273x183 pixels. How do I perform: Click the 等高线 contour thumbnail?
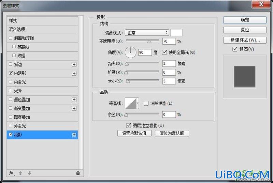[x=131, y=103]
